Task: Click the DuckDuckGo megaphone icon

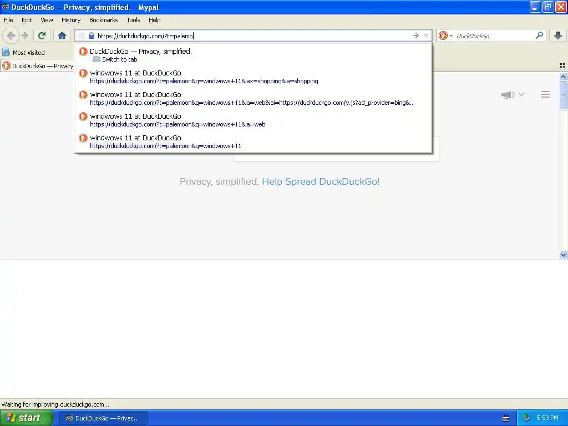Action: (508, 95)
